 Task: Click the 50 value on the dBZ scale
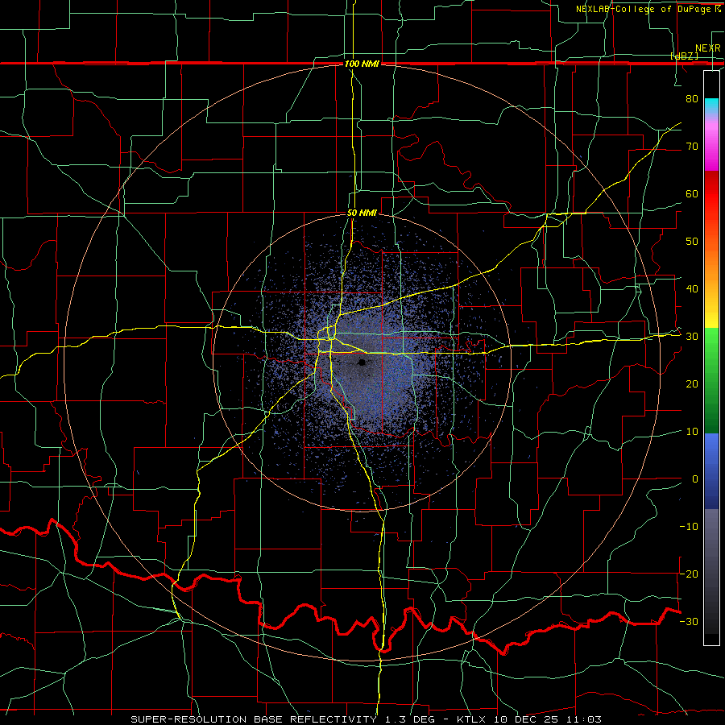tap(692, 242)
